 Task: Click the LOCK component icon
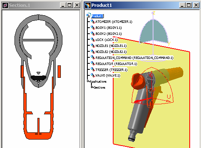93,40
